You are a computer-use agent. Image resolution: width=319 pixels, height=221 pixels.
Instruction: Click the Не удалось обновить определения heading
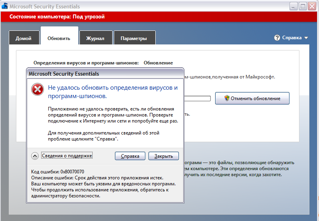click(113, 92)
